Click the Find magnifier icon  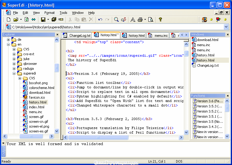click(x=116, y=20)
